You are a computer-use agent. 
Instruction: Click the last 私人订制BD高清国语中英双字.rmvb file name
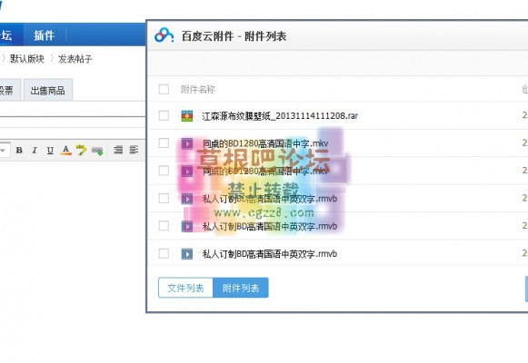click(269, 254)
